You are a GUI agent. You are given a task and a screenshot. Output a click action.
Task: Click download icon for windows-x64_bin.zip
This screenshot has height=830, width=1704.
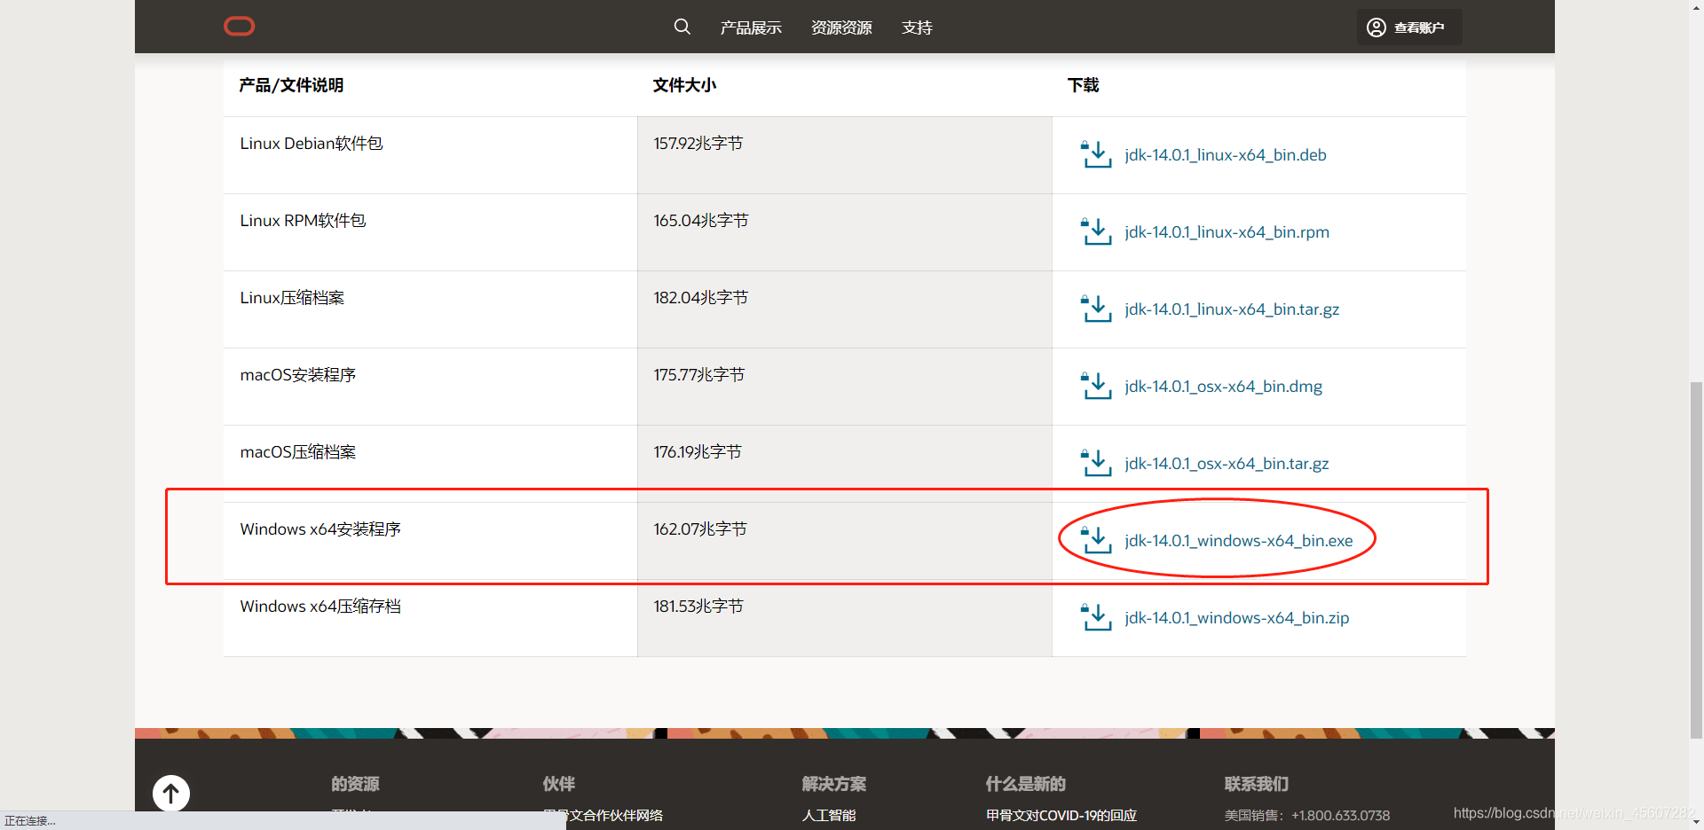click(x=1096, y=617)
